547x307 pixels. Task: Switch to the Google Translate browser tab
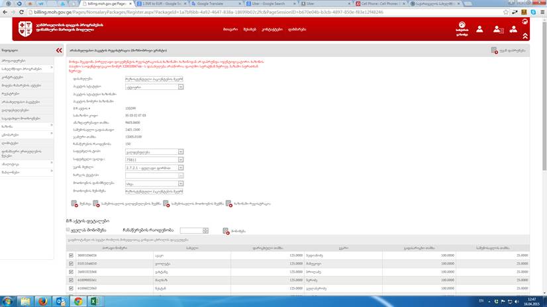coord(215,4)
